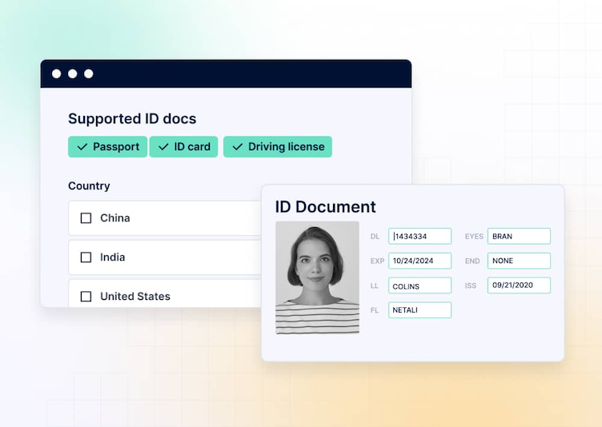
Task: Click the Passport checkmark icon
Action: click(x=82, y=147)
